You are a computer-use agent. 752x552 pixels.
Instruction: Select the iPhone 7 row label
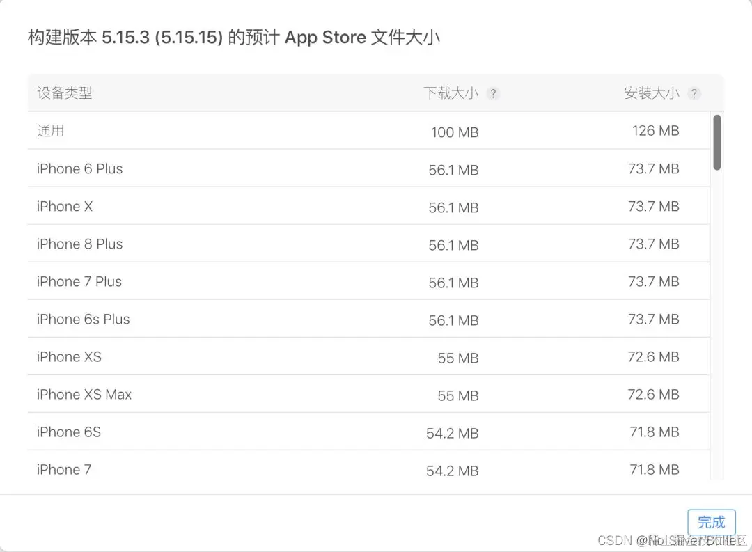pyautogui.click(x=64, y=469)
